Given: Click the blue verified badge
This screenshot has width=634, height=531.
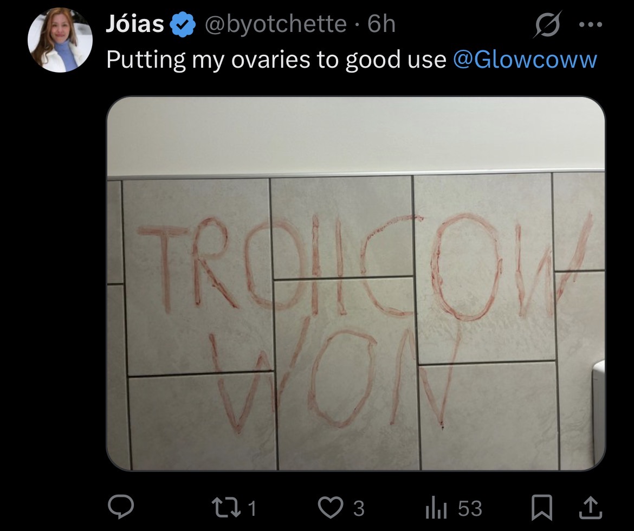Looking at the screenshot, I should (183, 24).
